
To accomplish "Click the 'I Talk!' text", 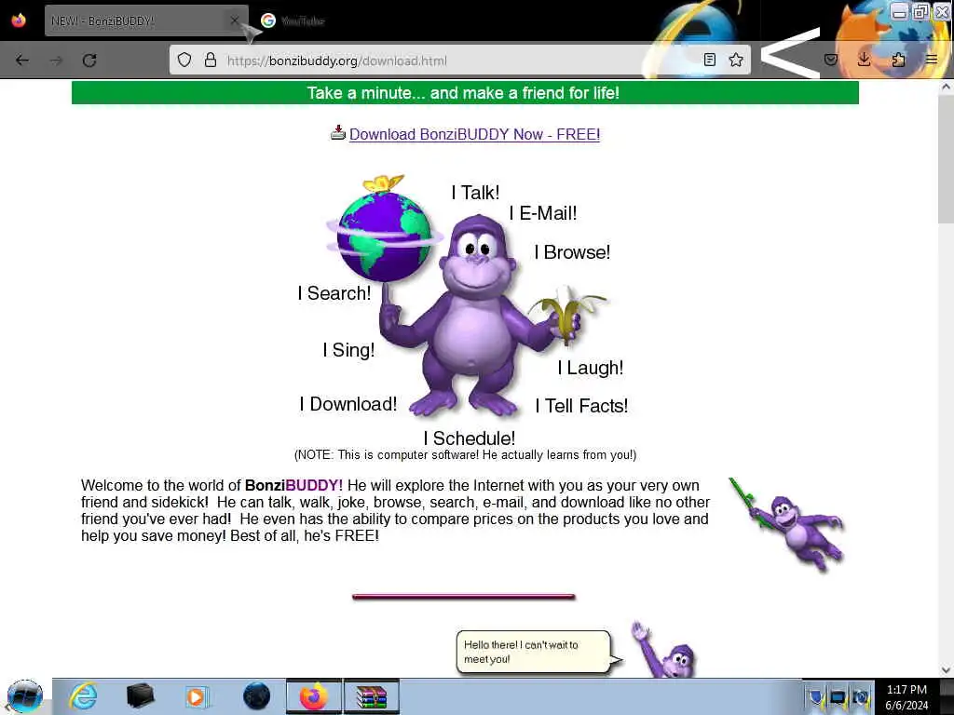I will coord(475,193).
